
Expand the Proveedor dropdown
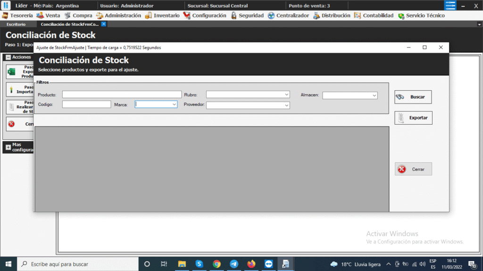point(286,105)
